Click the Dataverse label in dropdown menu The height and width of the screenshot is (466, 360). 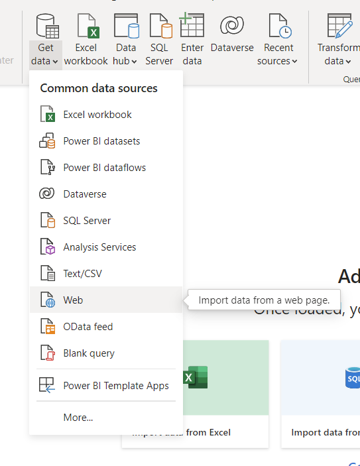(x=85, y=194)
